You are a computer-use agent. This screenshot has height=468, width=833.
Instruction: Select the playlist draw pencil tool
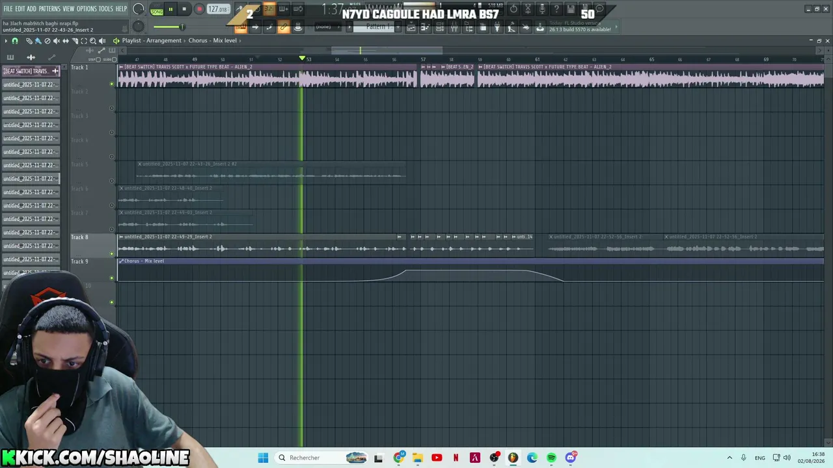point(29,41)
